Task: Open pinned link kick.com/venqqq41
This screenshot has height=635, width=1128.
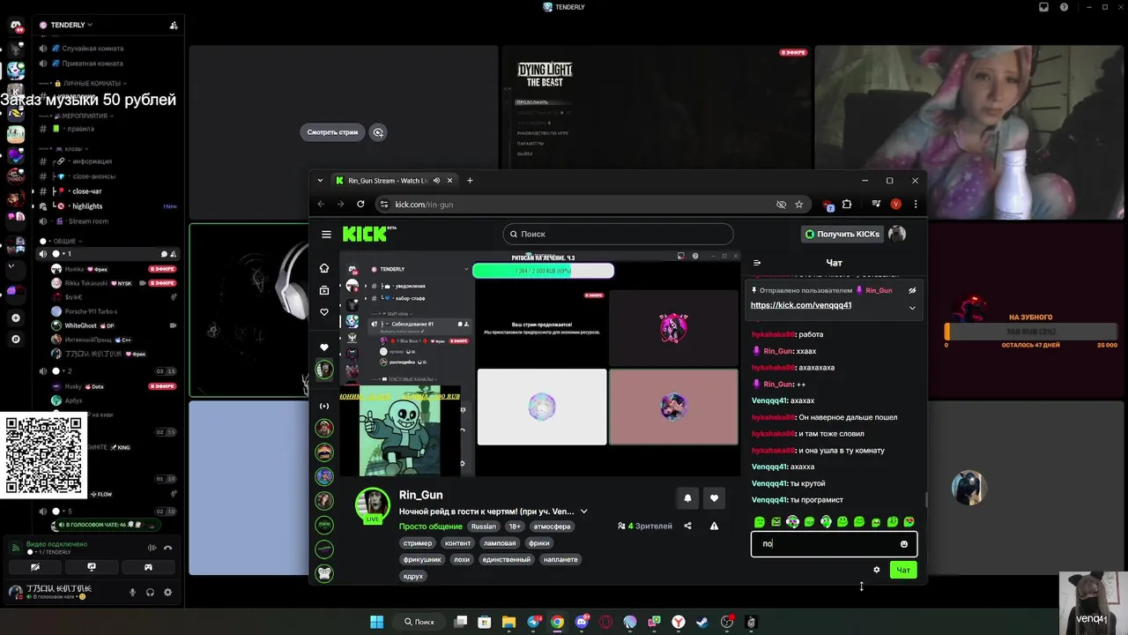Action: [801, 305]
